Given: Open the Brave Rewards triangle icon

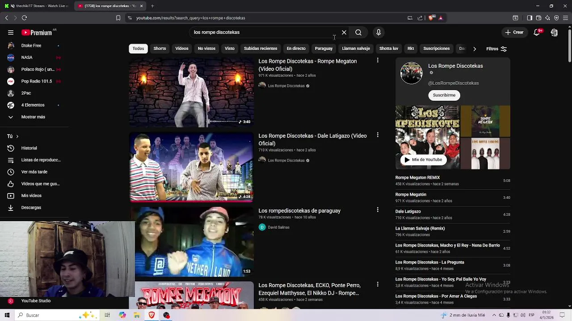Looking at the screenshot, I should (441, 18).
